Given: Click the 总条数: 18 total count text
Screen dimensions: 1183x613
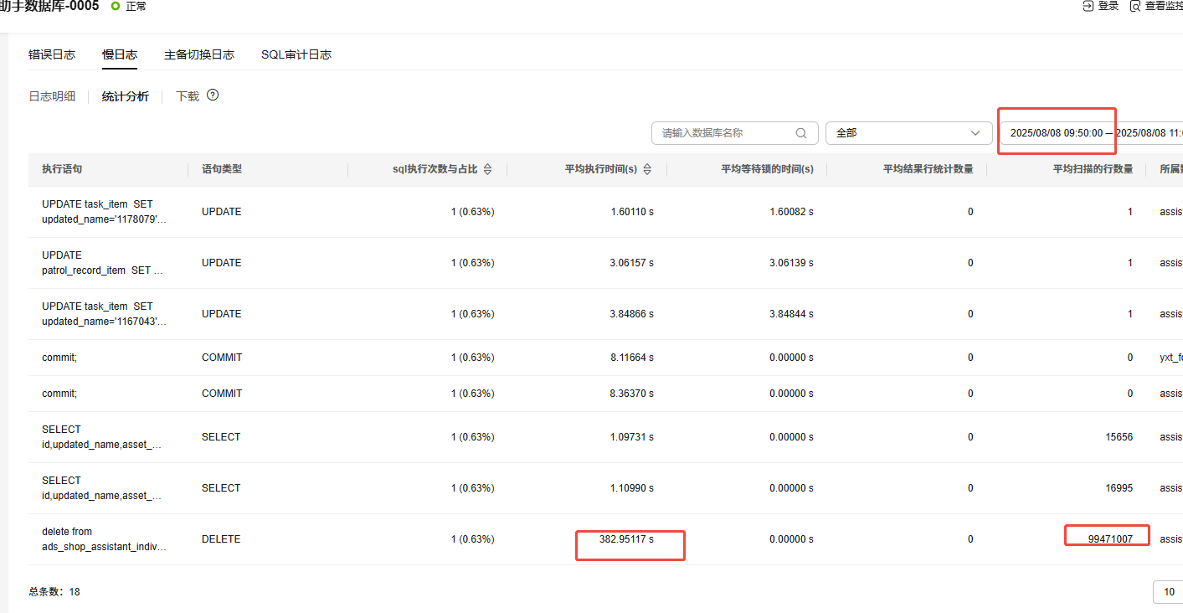Looking at the screenshot, I should pyautogui.click(x=54, y=591).
